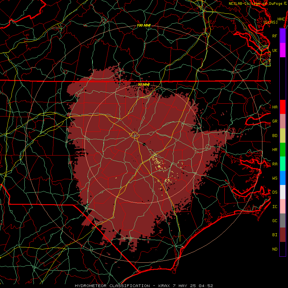Screen dimensions: 288x288
Task: Click the '[CLAS]' units label
Action: point(270,22)
